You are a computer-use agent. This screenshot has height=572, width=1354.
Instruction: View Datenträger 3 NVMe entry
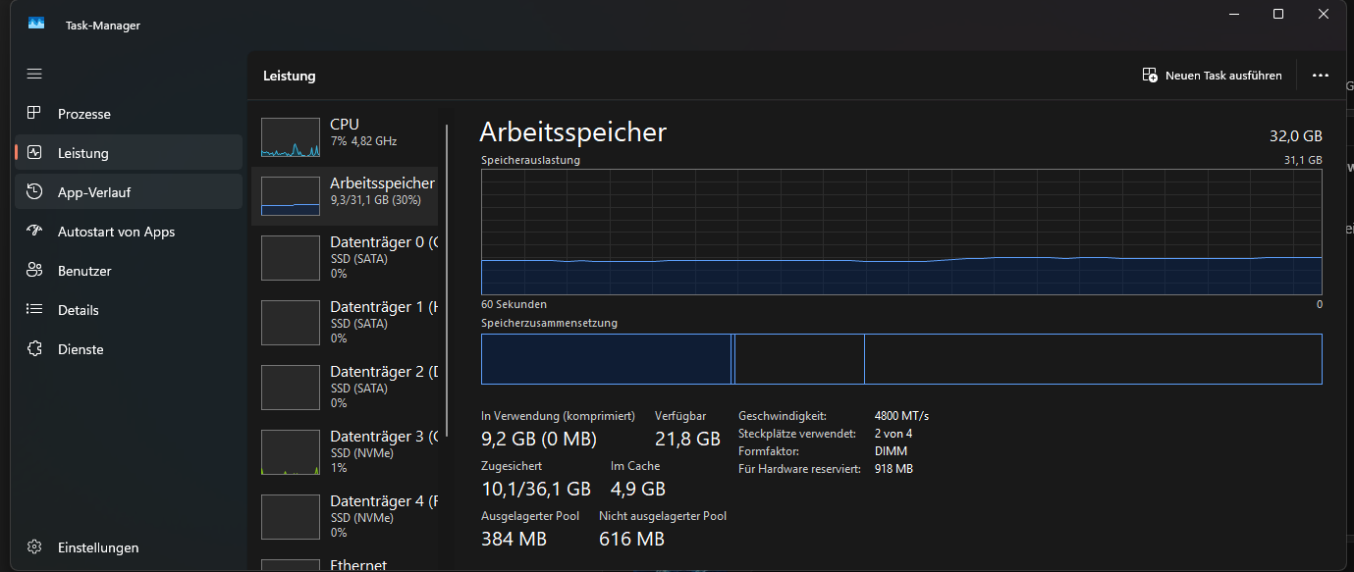344,451
